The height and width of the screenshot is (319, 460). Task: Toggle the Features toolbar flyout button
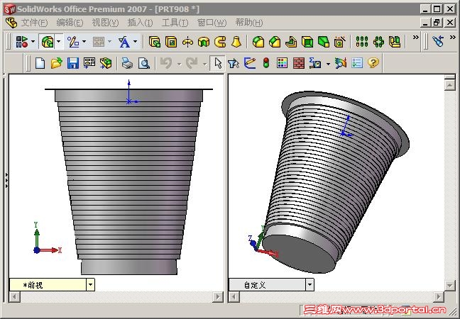coord(48,42)
